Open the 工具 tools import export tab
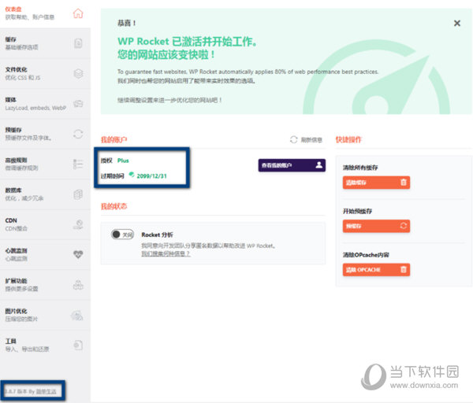Image resolution: width=473 pixels, height=403 pixels. click(45, 345)
